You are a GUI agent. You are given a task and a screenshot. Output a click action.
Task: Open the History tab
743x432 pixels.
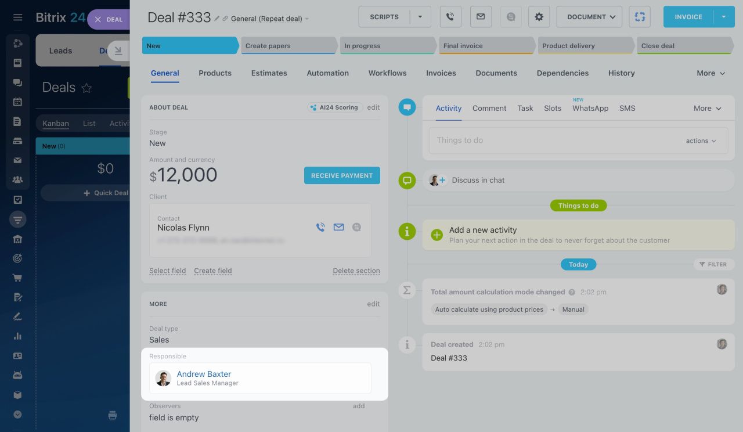pos(621,73)
